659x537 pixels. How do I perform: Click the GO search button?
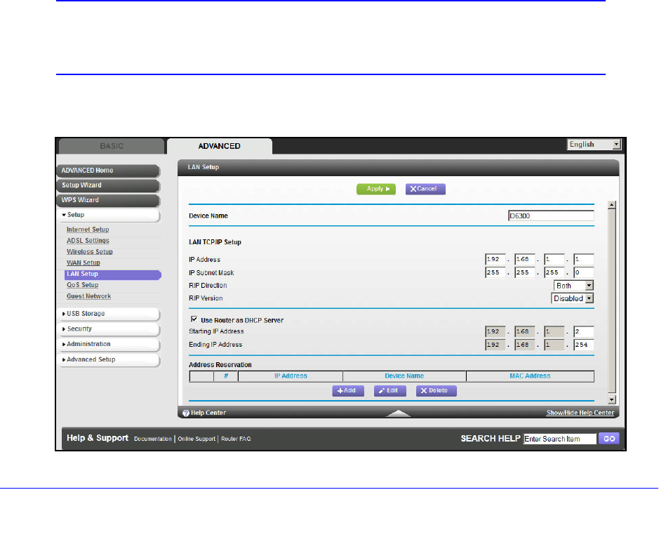(609, 439)
